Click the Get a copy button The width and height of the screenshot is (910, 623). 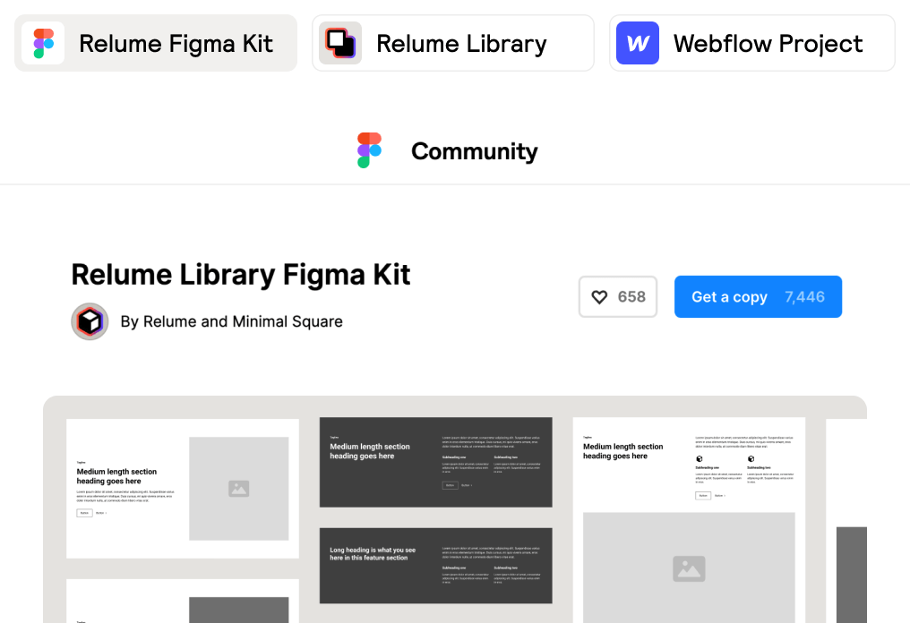coord(758,297)
